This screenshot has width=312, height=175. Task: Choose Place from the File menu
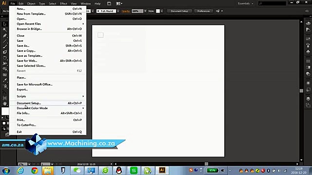pyautogui.click(x=48, y=78)
